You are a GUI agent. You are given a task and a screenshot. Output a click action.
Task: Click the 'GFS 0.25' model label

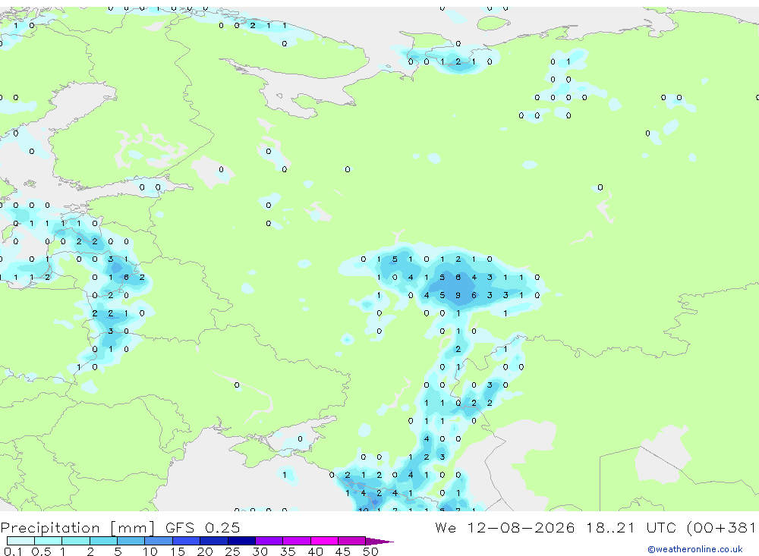click(203, 527)
